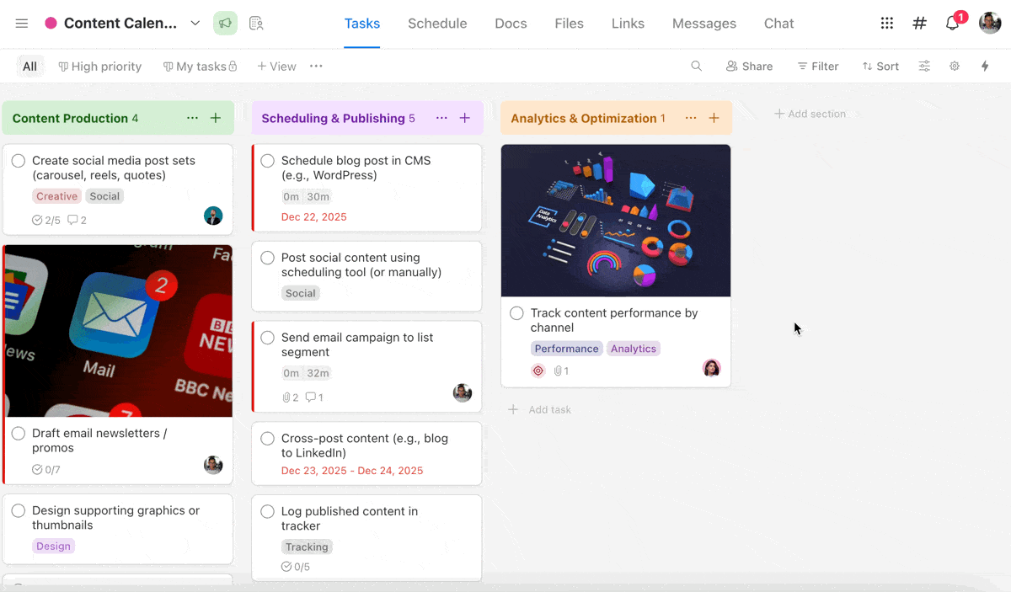Select the All view filter

click(30, 67)
